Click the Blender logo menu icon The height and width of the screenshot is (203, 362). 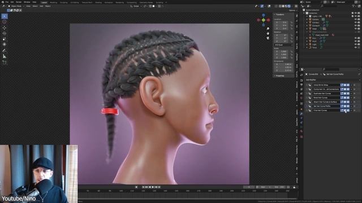click(2, 2)
